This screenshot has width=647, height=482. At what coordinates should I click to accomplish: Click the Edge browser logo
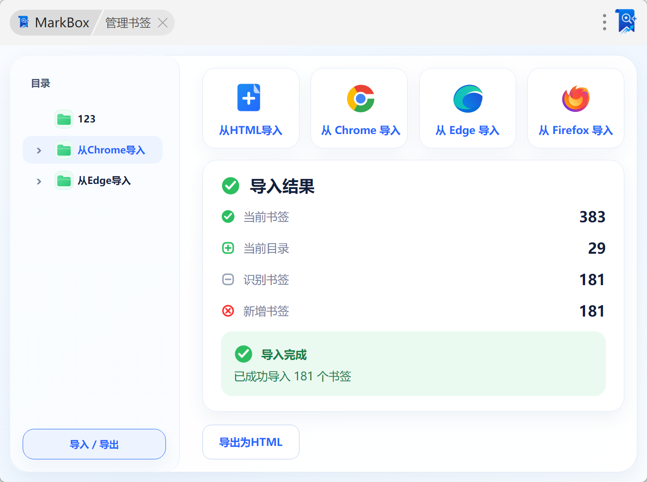pyautogui.click(x=468, y=98)
